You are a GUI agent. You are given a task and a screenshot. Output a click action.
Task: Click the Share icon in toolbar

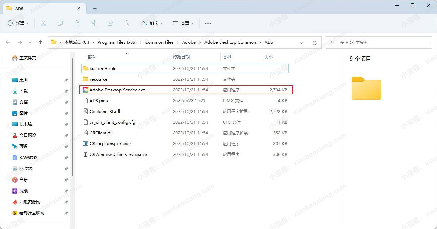pyautogui.click(x=110, y=23)
